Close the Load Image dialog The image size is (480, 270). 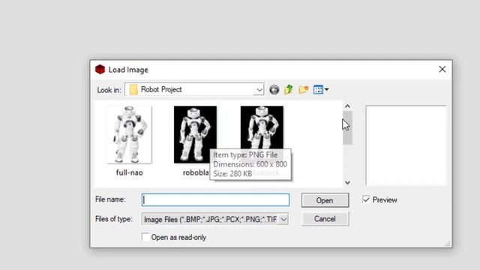(x=442, y=69)
